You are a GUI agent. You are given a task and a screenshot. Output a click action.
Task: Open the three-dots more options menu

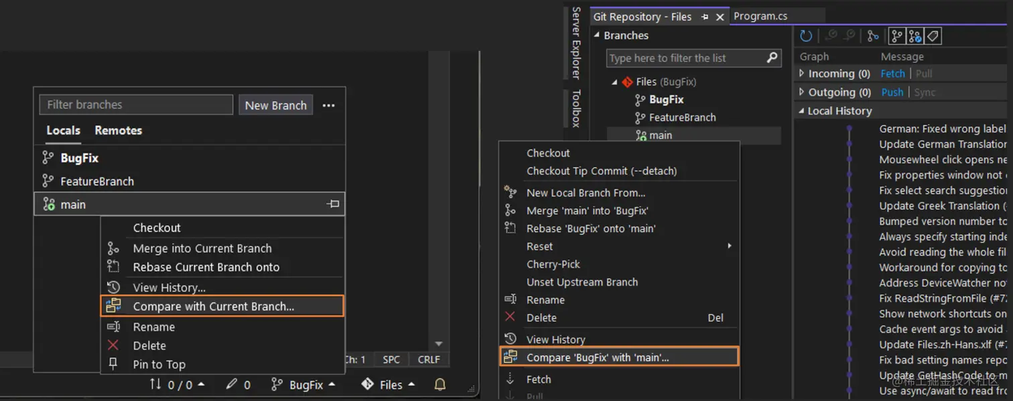(x=328, y=105)
